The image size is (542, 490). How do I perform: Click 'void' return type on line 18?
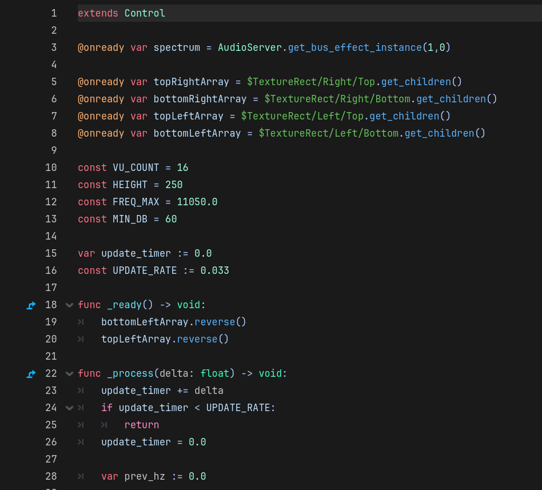coord(189,305)
